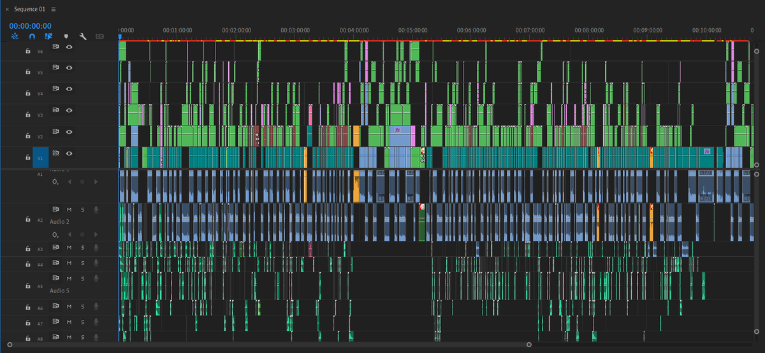
Task: Toggle sync lock on track V5
Action: tap(55, 68)
